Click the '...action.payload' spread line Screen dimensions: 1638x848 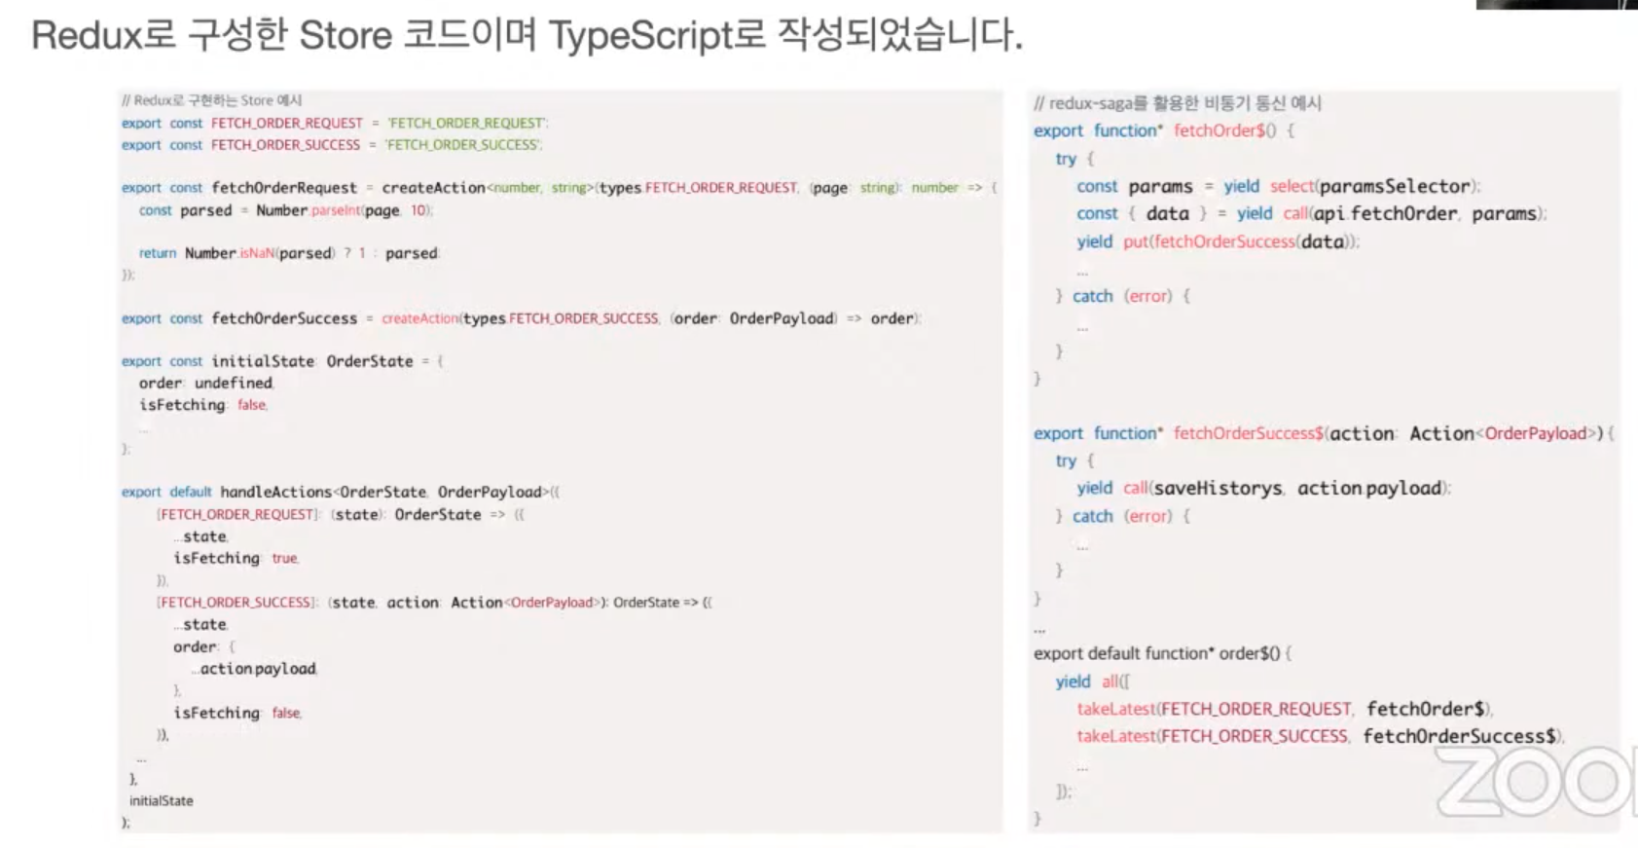coord(255,669)
